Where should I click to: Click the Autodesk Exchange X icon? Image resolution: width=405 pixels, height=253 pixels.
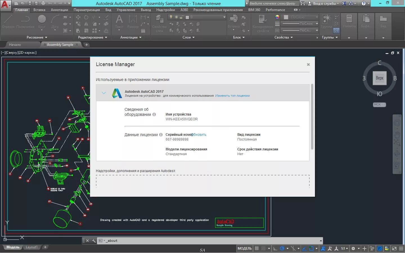pos(344,3)
